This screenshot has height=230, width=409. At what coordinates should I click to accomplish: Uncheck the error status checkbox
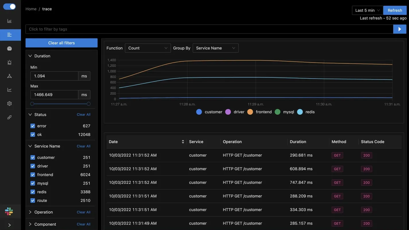pos(33,126)
